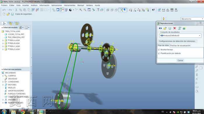Toggle the Shading display mode icon
204x114 pixels.
(x=120, y=10)
